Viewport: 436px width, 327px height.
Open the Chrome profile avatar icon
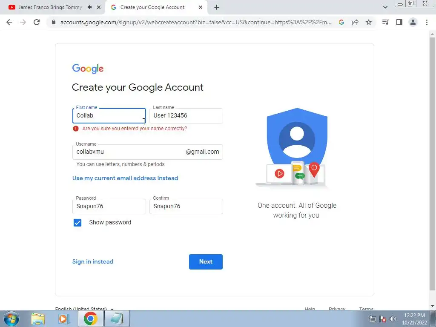(x=413, y=22)
